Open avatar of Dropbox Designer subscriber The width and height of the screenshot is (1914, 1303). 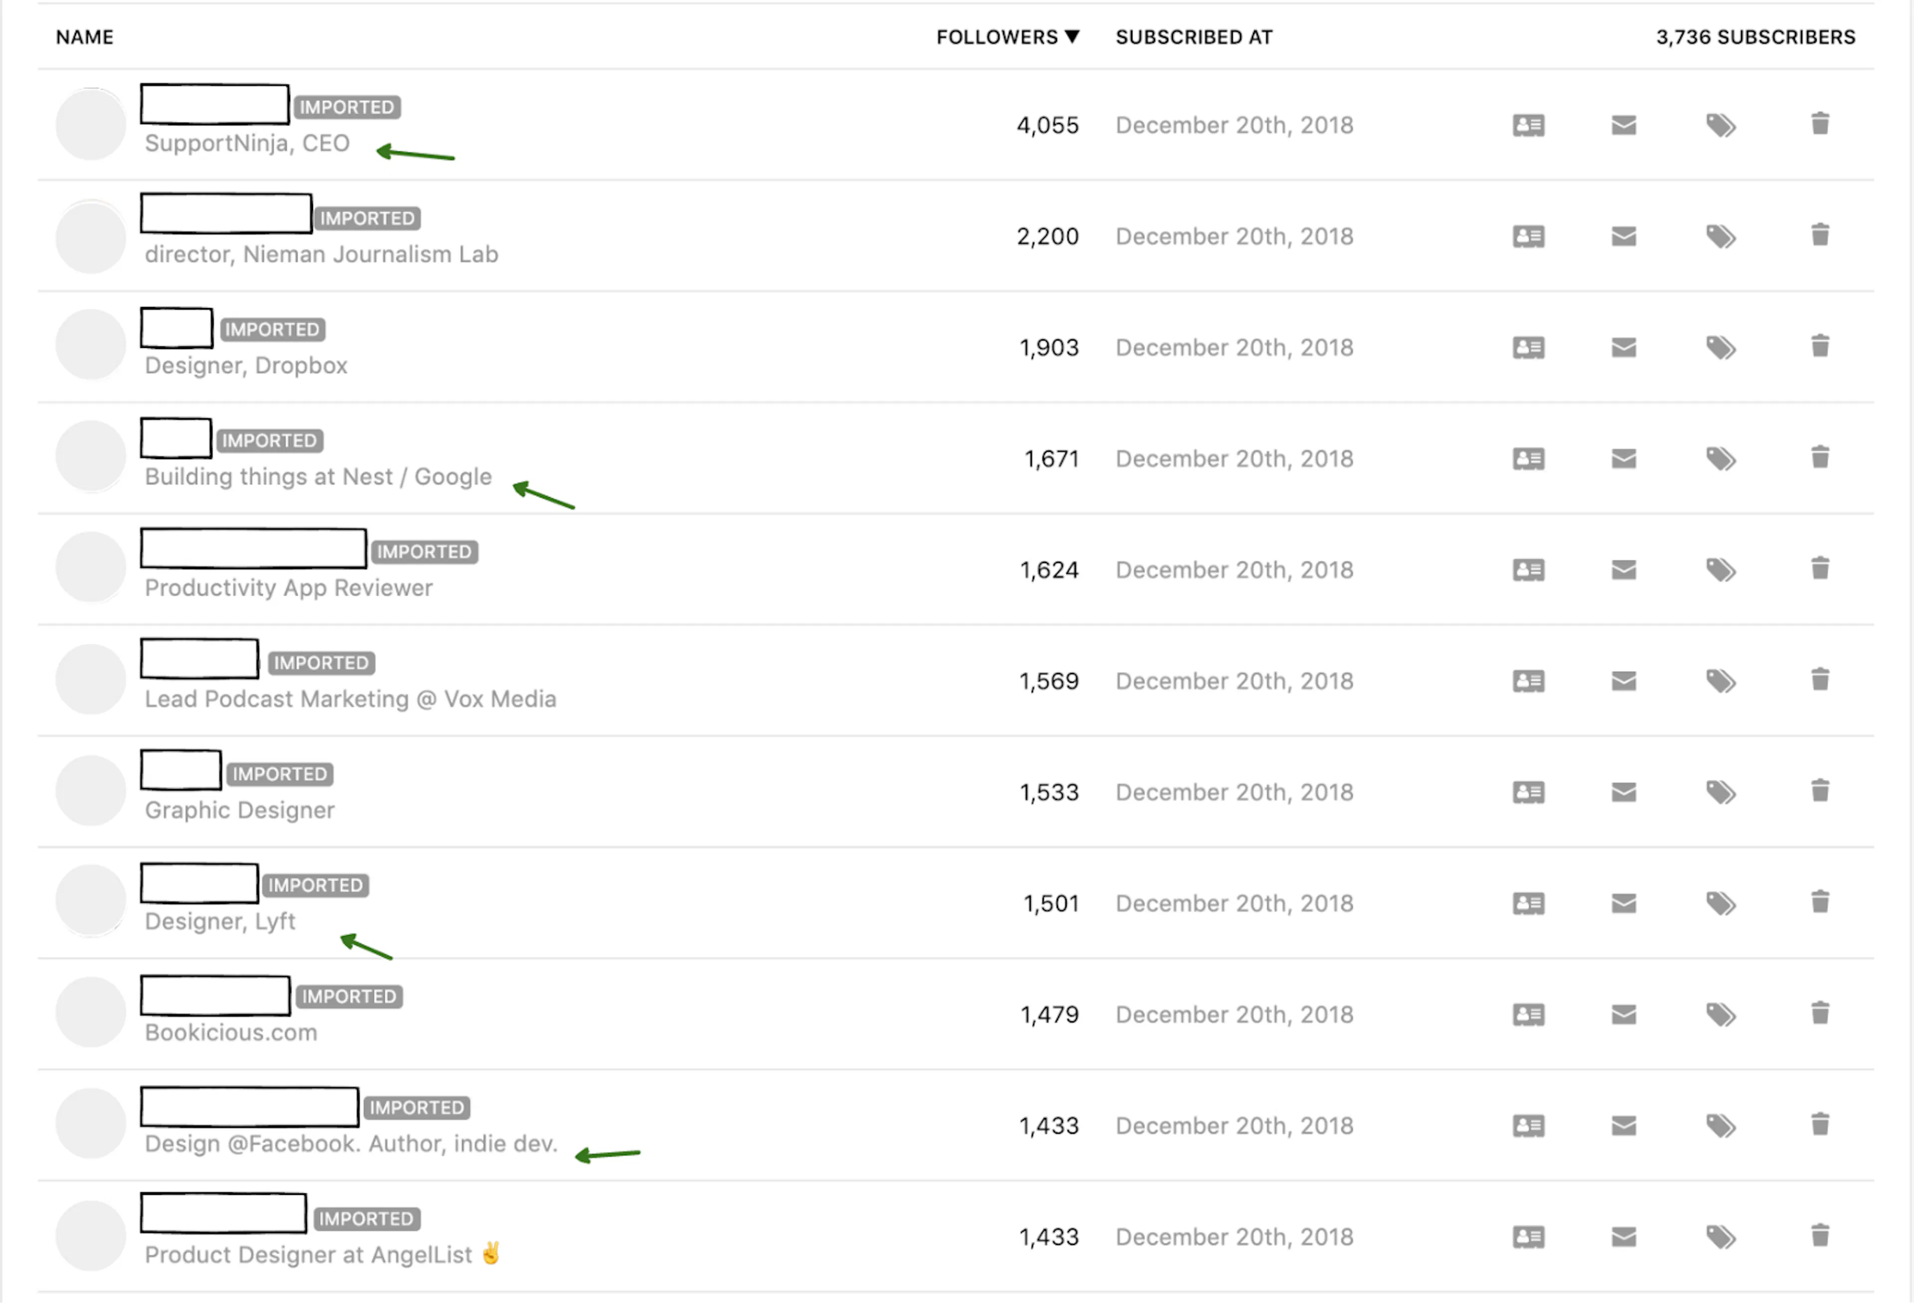pos(91,345)
